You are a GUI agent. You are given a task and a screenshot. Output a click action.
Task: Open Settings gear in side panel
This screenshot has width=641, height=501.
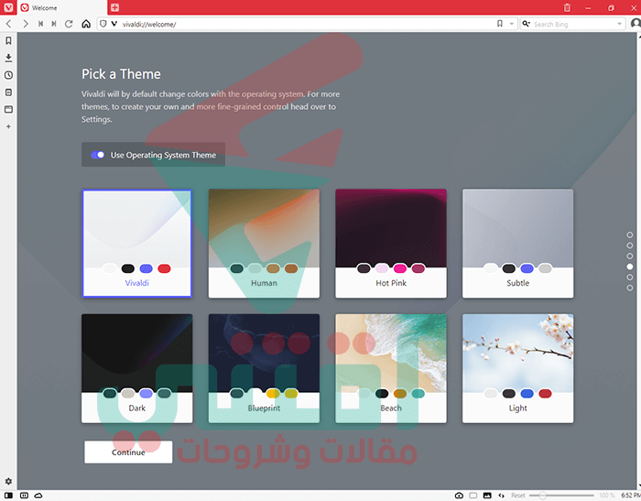pyautogui.click(x=8, y=481)
